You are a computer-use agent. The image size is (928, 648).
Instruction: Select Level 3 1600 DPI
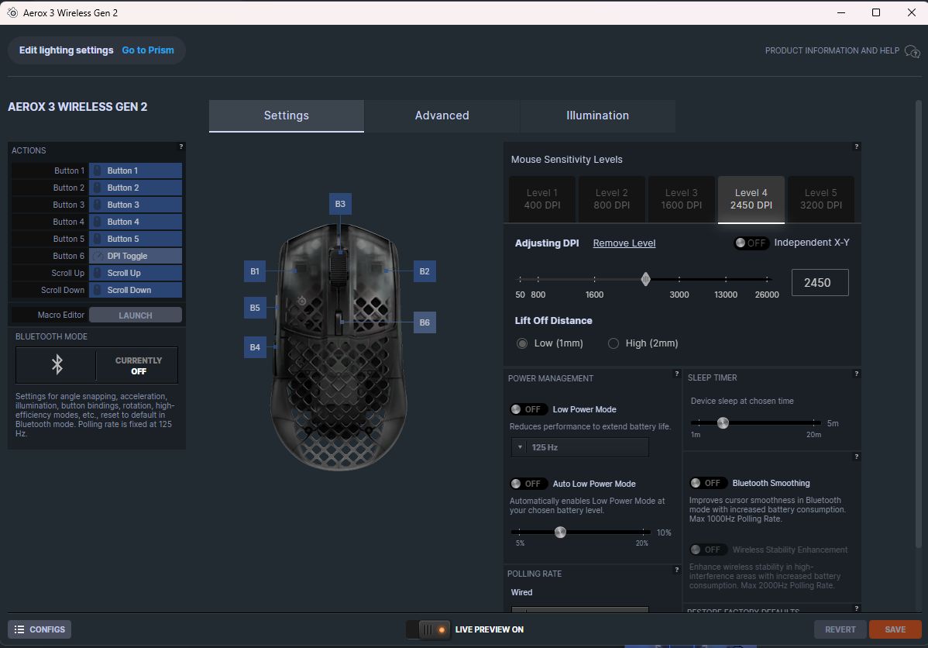tap(681, 199)
